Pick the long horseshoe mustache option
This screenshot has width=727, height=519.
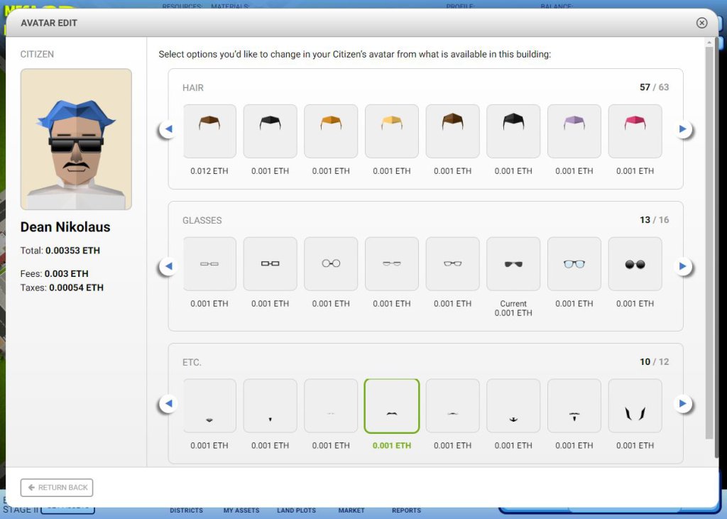point(635,405)
